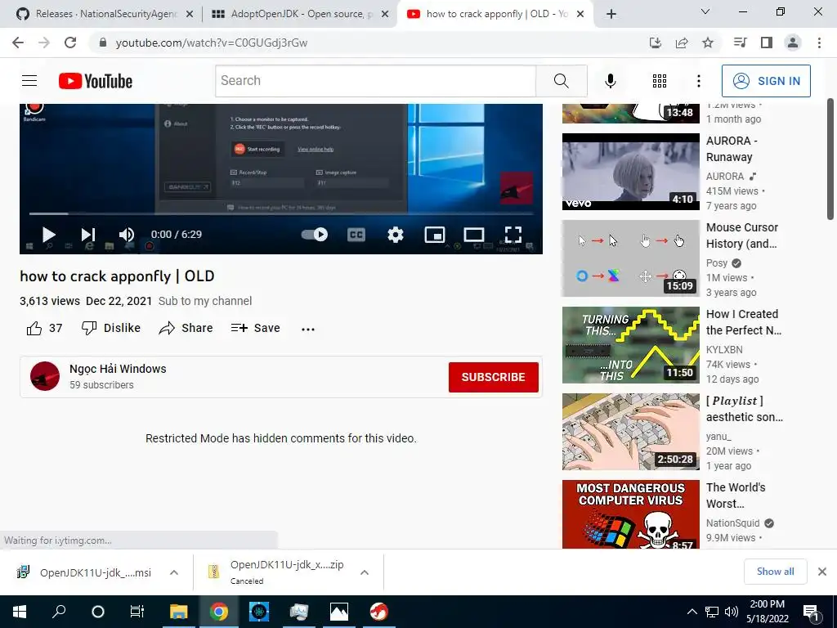The width and height of the screenshot is (837, 628).
Task: Toggle the browser side panel
Action: [x=767, y=43]
